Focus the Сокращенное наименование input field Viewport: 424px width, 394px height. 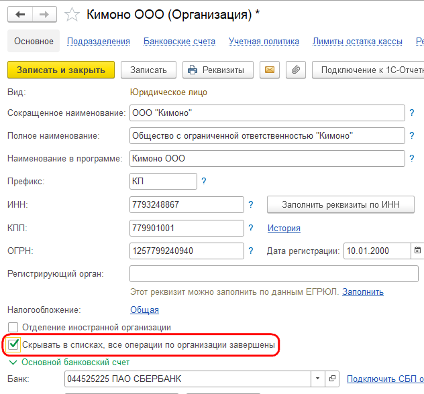267,113
